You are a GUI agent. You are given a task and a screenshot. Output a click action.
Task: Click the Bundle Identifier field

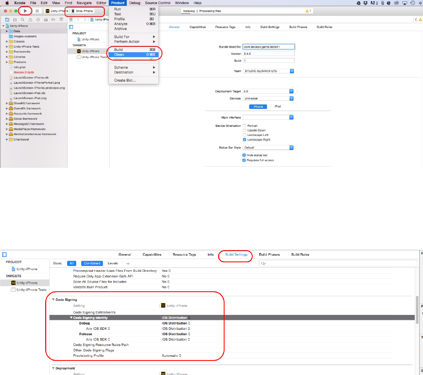tap(269, 47)
